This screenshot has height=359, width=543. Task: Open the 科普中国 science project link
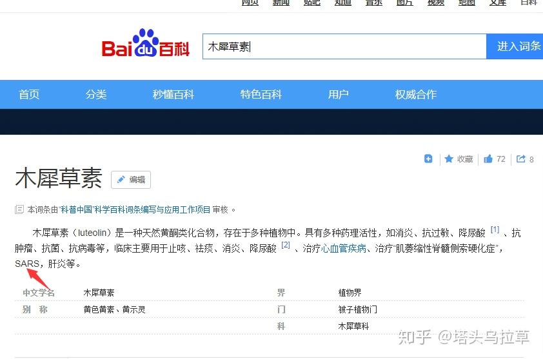click(135, 209)
